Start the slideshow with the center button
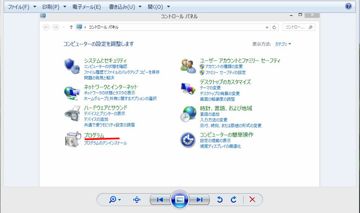 tap(180, 199)
